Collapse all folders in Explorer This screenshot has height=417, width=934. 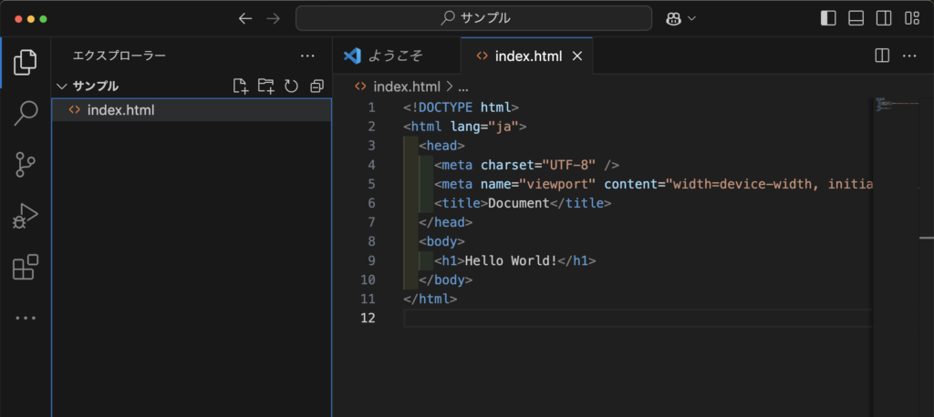pos(317,86)
